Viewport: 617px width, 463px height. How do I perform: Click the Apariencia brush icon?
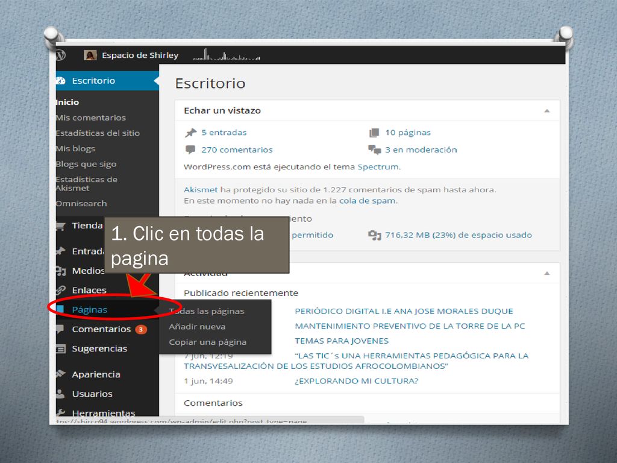61,374
